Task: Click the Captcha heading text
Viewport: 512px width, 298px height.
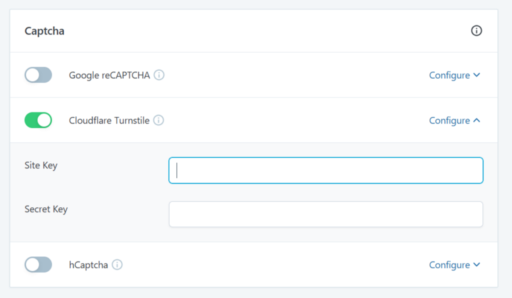Action: point(44,30)
